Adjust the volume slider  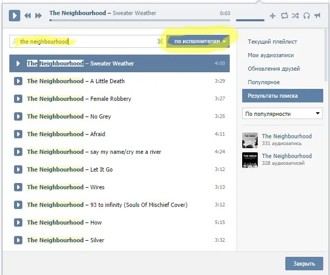(x=250, y=20)
